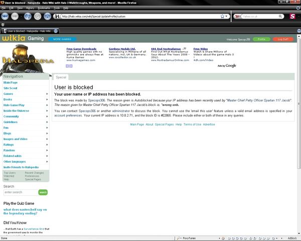Open the History menu
The width and height of the screenshot is (301, 241).
(x=30, y=8)
